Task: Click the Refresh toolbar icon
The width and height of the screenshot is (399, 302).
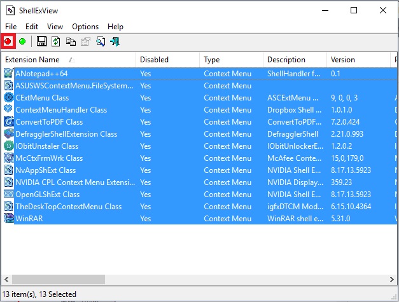Action: 56,41
